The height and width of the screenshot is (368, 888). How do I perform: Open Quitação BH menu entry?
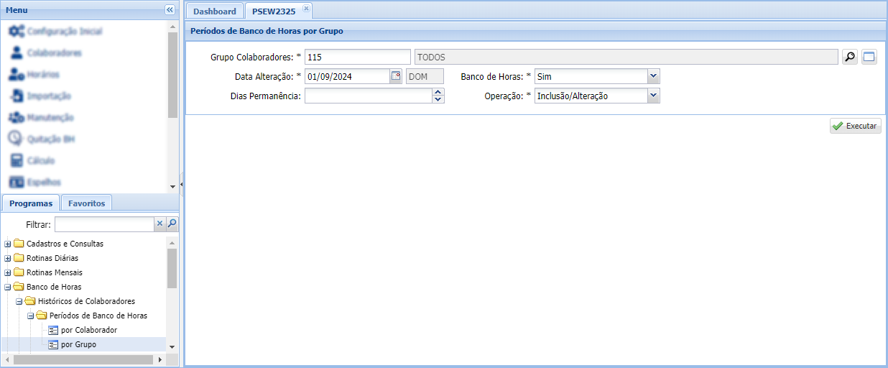click(50, 139)
